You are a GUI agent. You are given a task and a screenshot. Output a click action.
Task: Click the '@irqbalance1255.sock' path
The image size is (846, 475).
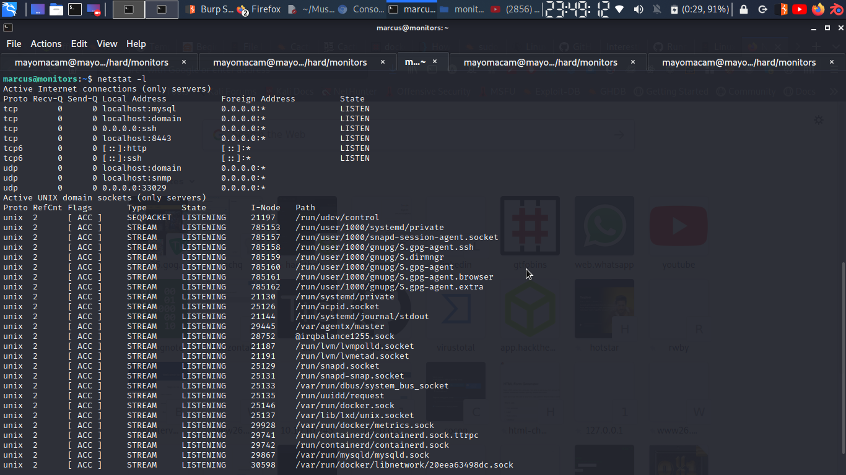click(345, 336)
